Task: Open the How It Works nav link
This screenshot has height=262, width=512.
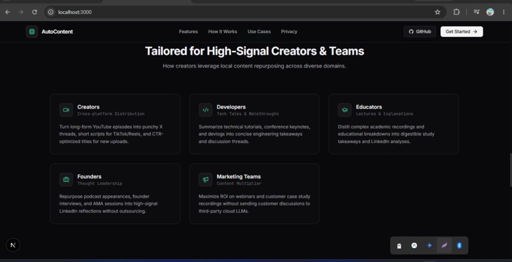Action: [223, 32]
